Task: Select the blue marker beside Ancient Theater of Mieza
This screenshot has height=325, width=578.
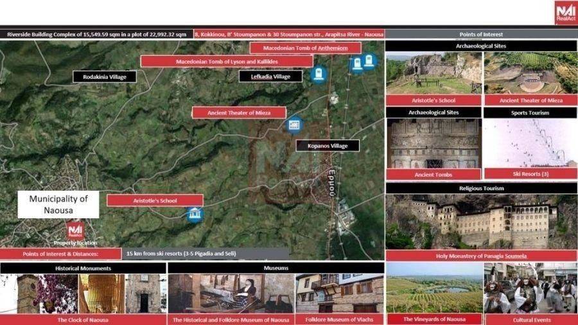Action: (x=294, y=124)
